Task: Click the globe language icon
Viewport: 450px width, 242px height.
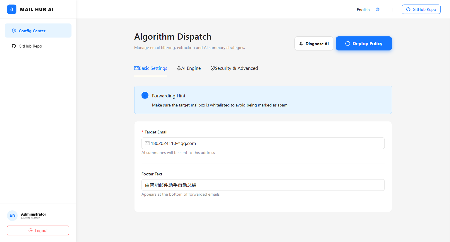Action: [378, 9]
